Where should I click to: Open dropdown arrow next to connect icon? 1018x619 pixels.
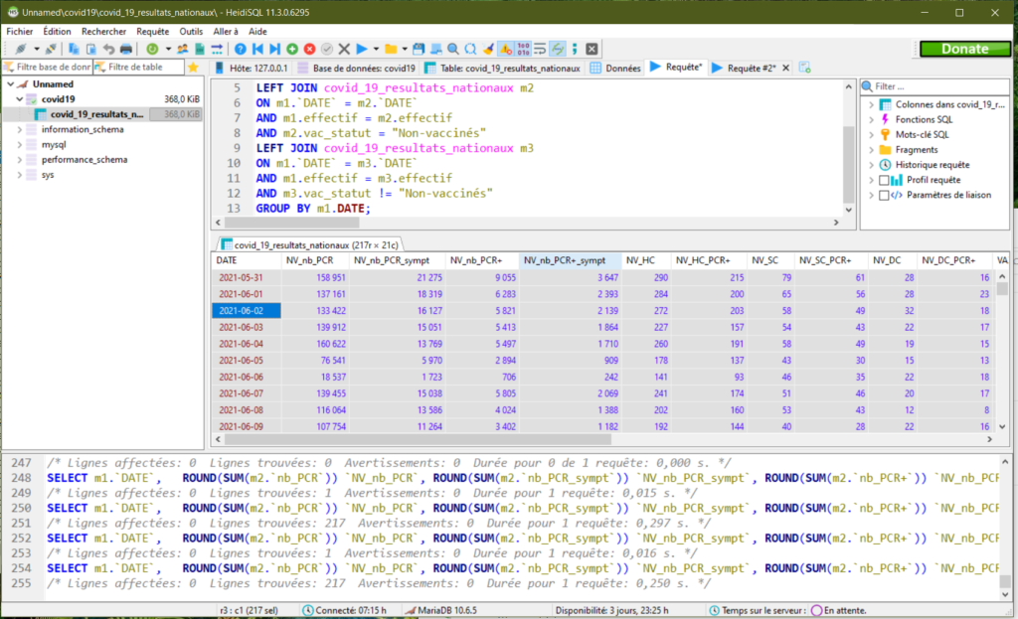point(37,49)
